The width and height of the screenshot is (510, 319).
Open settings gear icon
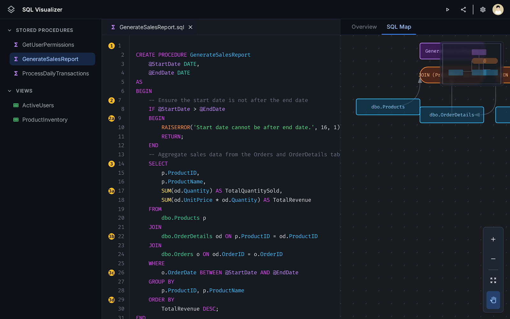pos(483,10)
